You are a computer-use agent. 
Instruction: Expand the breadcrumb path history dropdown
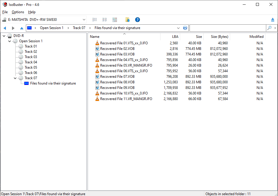178,28
